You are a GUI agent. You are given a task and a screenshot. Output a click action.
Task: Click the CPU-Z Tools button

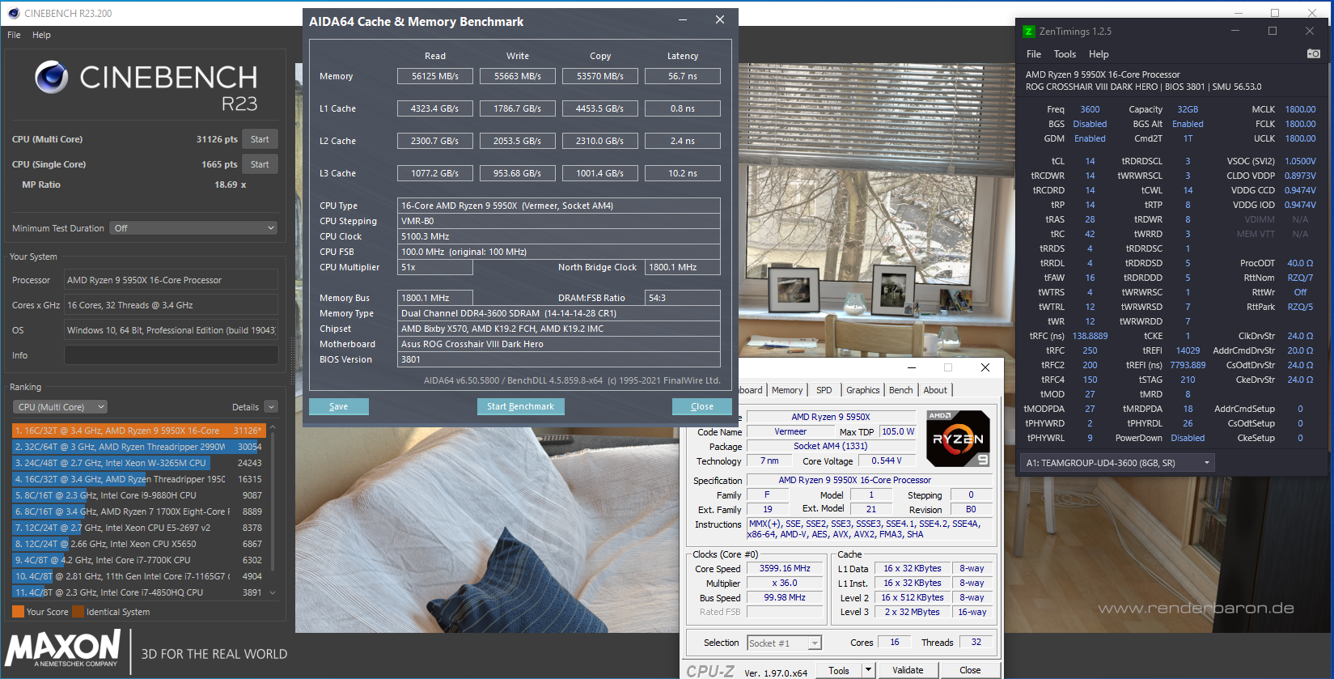(x=839, y=670)
